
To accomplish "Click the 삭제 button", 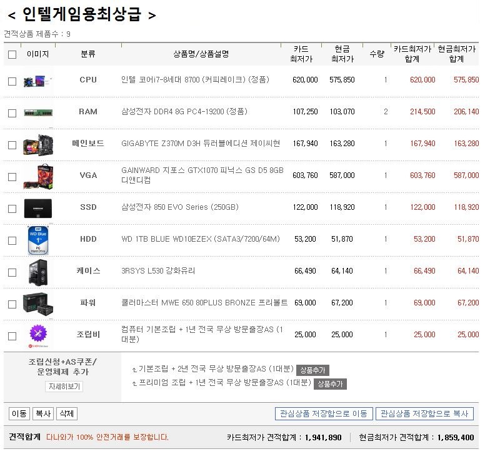I will tap(67, 413).
